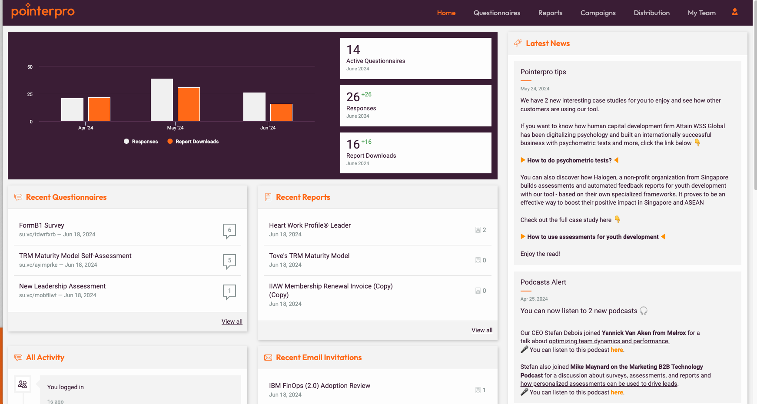Viewport: 757px width, 404px height.
Task: Click su.vc/ayimprke short link text
Action: [x=38, y=265]
